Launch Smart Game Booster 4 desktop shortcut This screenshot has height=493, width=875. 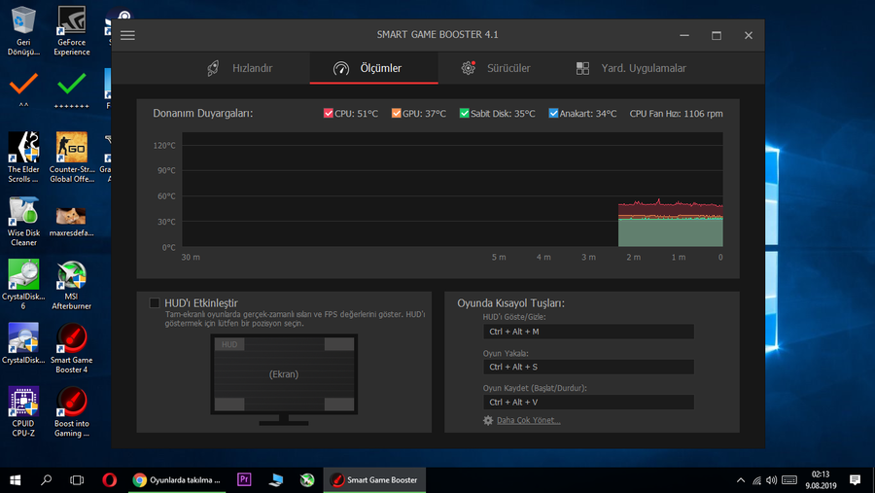(71, 348)
